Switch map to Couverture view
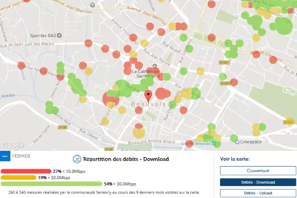 [258, 171]
